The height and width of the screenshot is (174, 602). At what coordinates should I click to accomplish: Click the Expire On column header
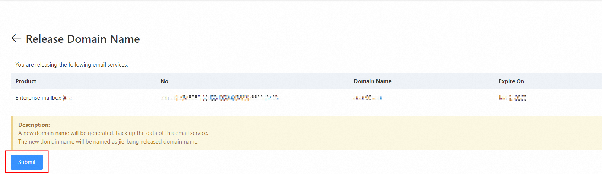pyautogui.click(x=511, y=81)
